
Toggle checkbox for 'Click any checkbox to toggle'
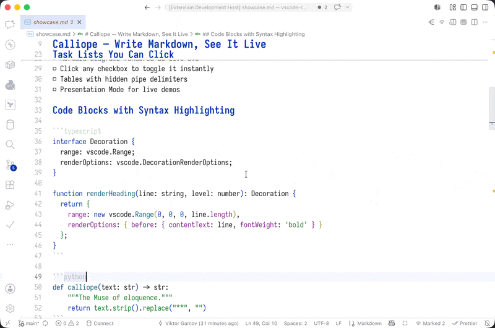(x=54, y=69)
